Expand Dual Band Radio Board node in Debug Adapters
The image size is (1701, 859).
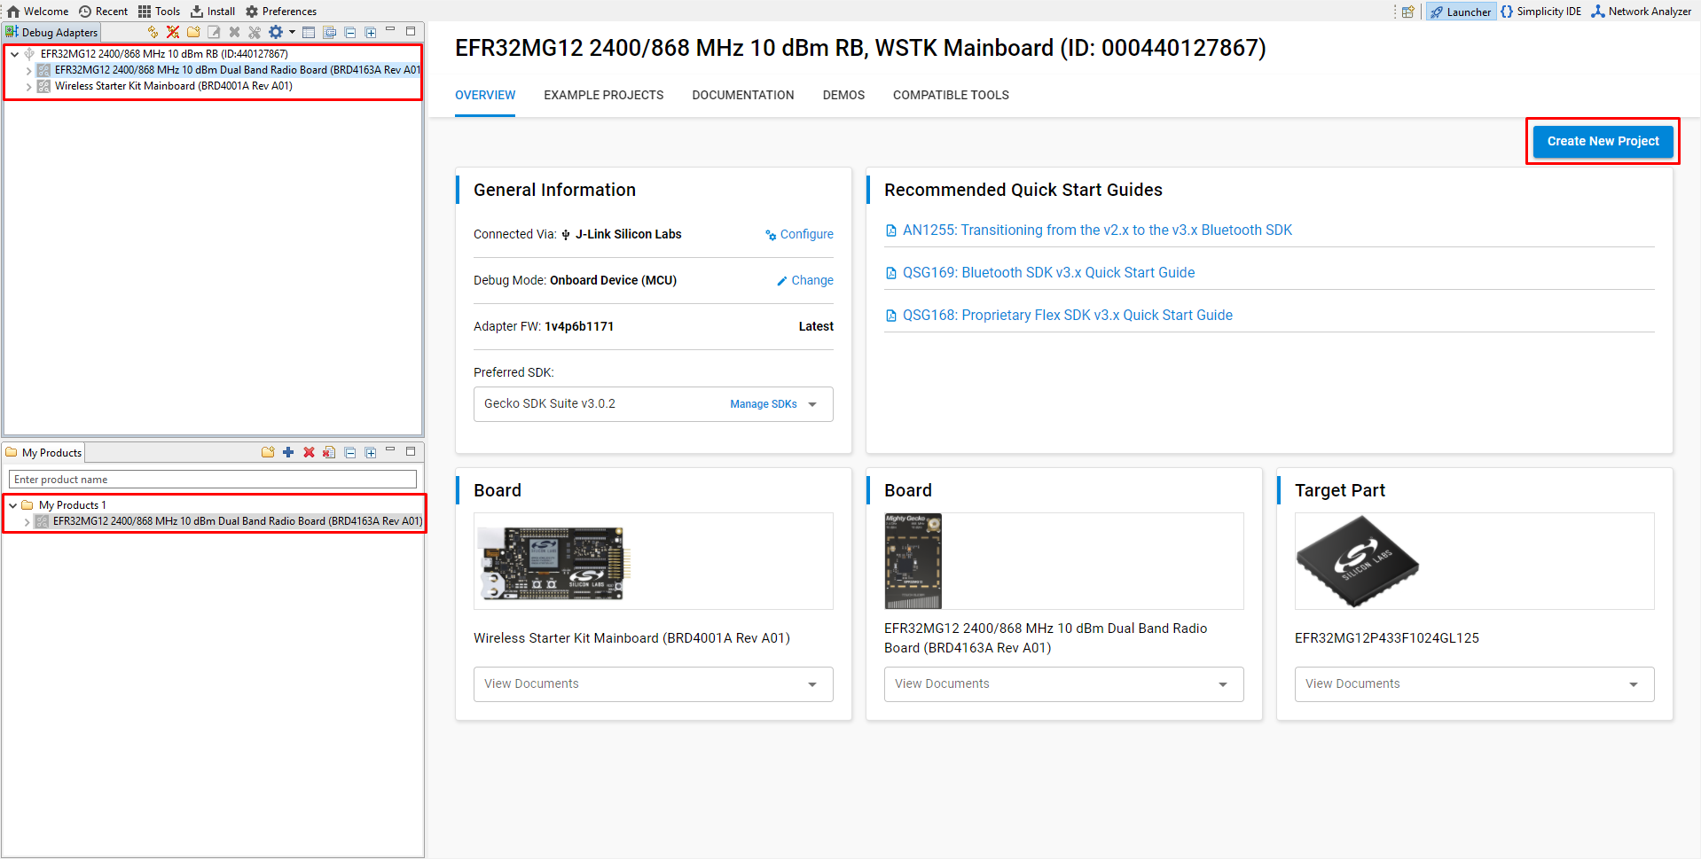pos(28,70)
